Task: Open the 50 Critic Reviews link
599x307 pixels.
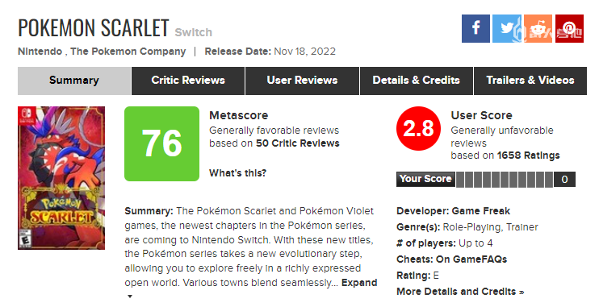Action: (x=298, y=143)
